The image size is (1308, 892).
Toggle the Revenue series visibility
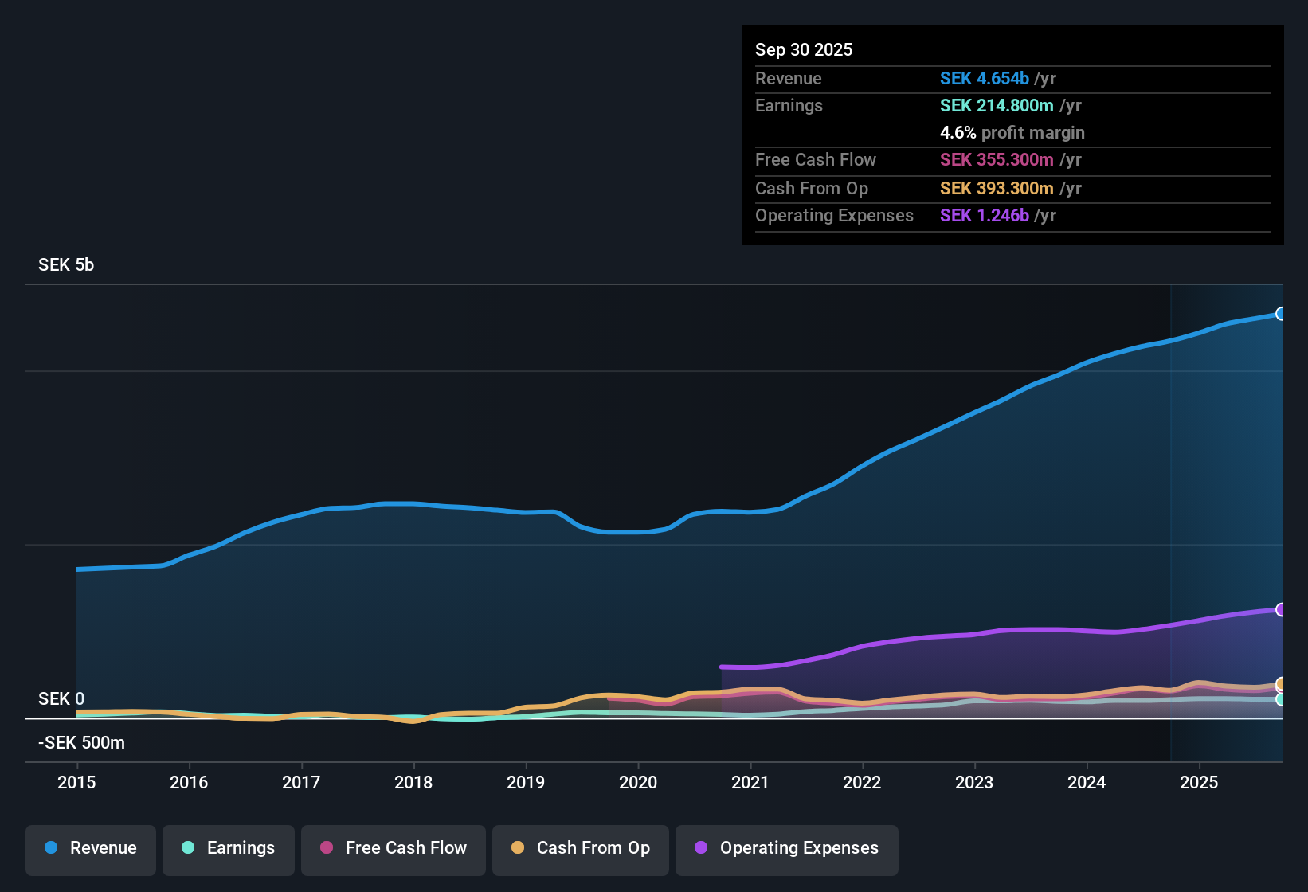pyautogui.click(x=90, y=848)
